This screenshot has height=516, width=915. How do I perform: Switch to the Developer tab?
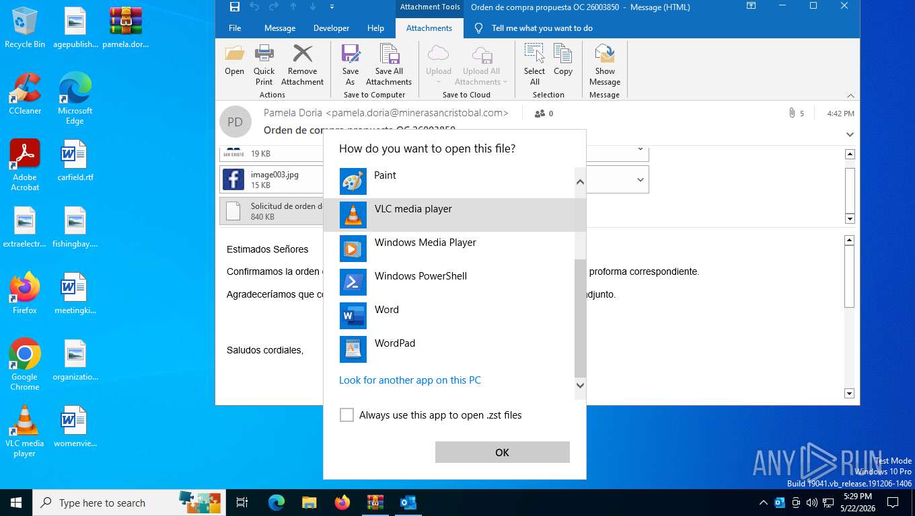[331, 28]
